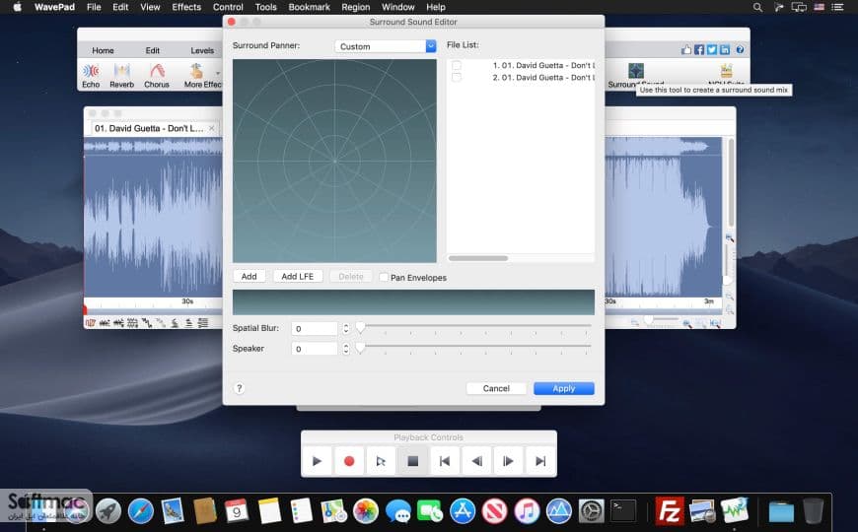Jump to start with Go to Start button

coord(445,461)
